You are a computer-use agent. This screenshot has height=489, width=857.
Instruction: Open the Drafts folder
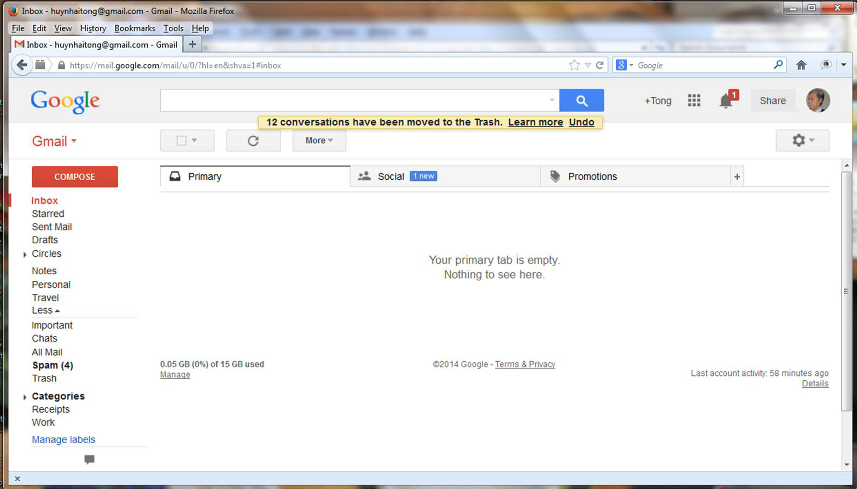(x=45, y=240)
